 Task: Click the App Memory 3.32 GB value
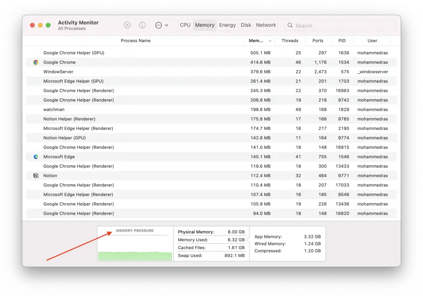(312, 237)
